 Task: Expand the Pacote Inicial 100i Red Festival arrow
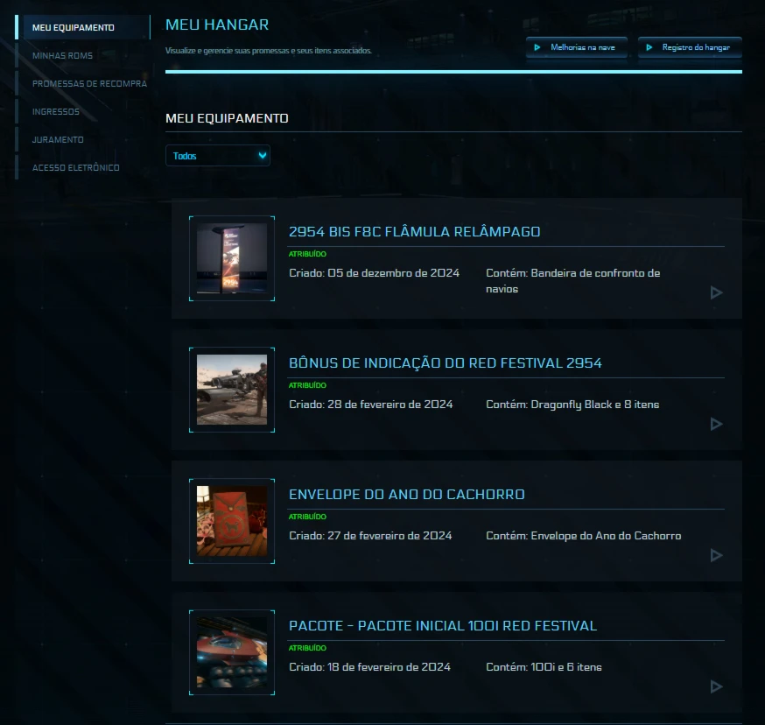point(716,686)
